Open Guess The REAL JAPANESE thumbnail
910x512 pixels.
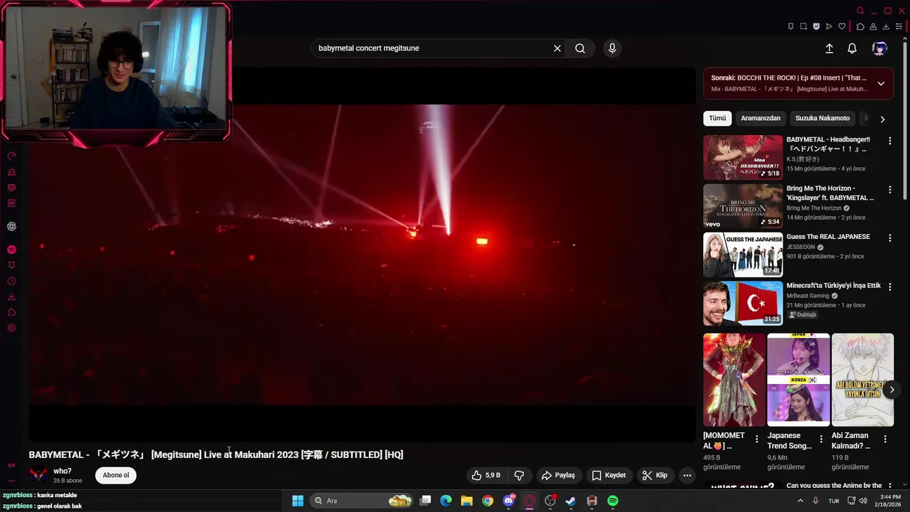tap(743, 255)
